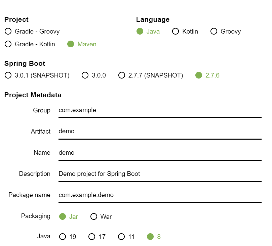Select Maven as project build tool
The width and height of the screenshot is (272, 246).
[x=71, y=44]
